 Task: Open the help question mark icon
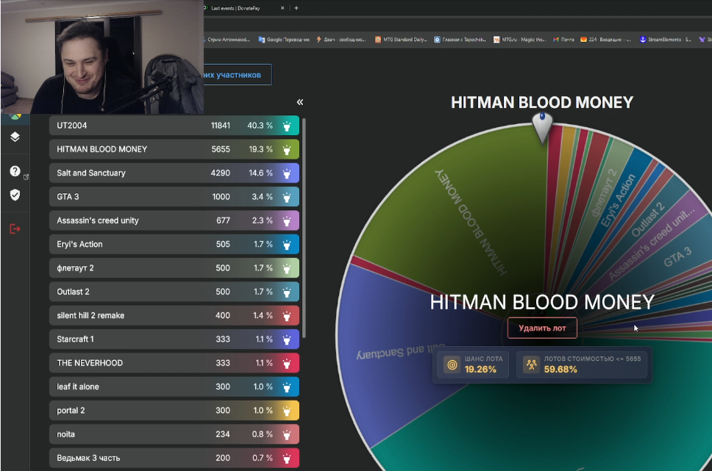point(15,171)
